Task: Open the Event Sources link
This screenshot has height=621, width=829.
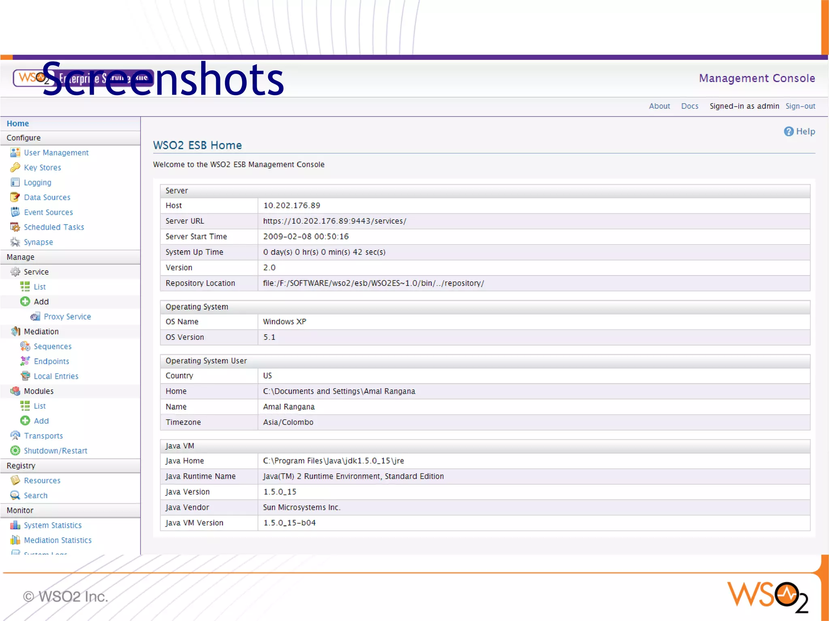Action: pyautogui.click(x=49, y=212)
